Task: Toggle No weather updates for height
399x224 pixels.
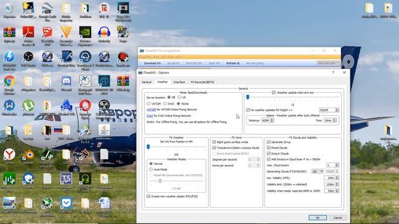Action: pyautogui.click(x=248, y=110)
